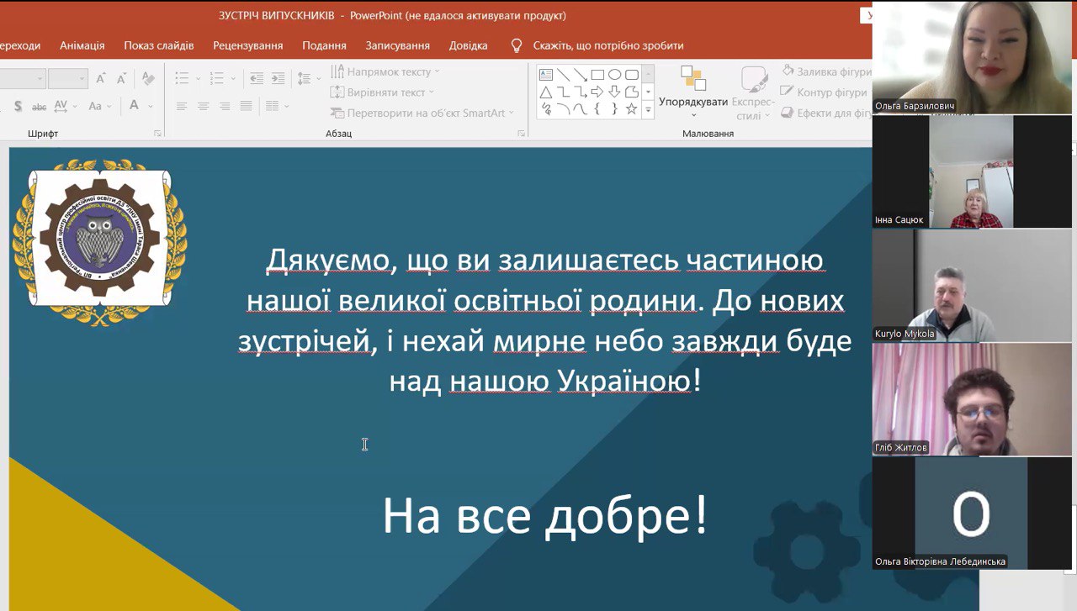Click the Ефекти для фігур icon
The height and width of the screenshot is (611, 1077).
(788, 110)
